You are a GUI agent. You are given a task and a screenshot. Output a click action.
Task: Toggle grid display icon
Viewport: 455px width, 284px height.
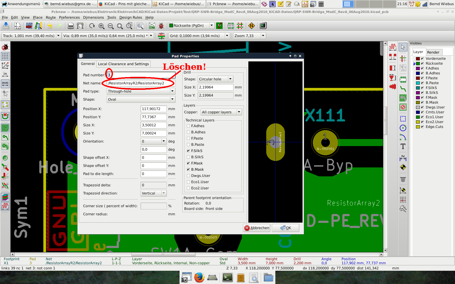pos(5,56)
